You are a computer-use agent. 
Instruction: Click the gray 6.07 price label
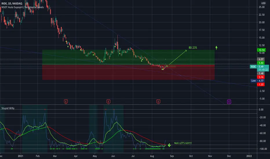[x=261, y=59]
